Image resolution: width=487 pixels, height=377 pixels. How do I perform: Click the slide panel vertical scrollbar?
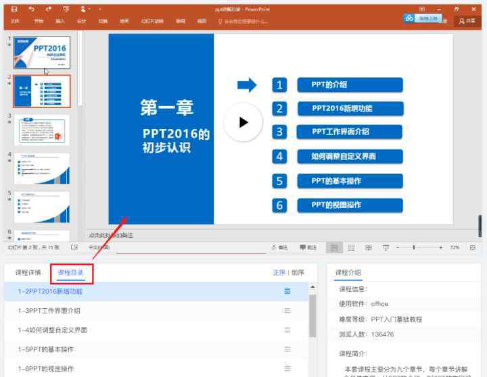80,69
